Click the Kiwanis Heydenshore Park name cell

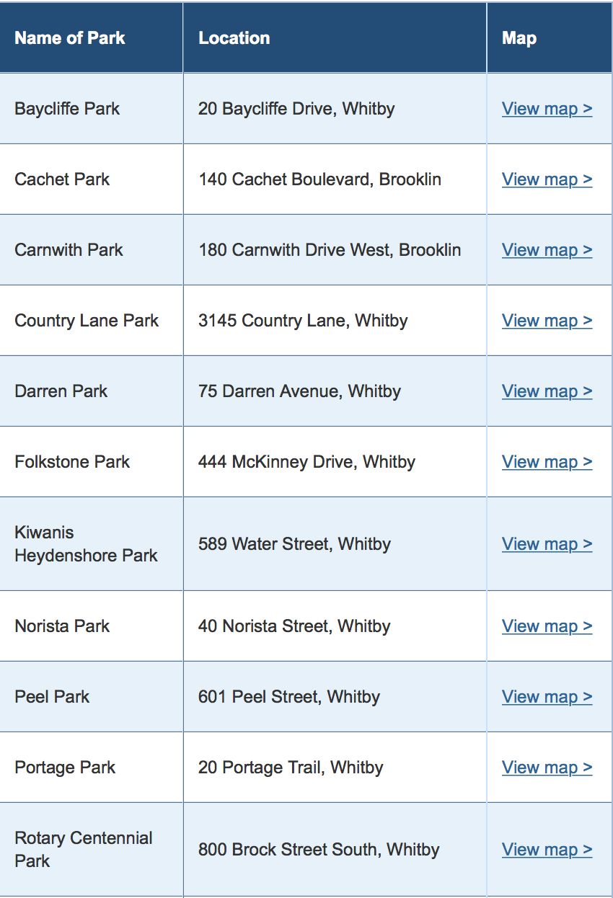point(86,544)
